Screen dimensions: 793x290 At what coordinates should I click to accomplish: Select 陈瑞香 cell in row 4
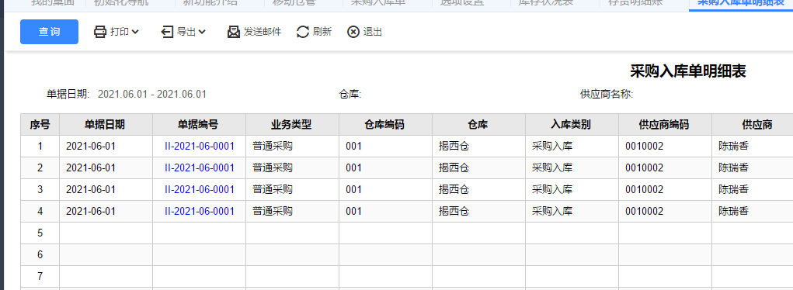coord(752,212)
